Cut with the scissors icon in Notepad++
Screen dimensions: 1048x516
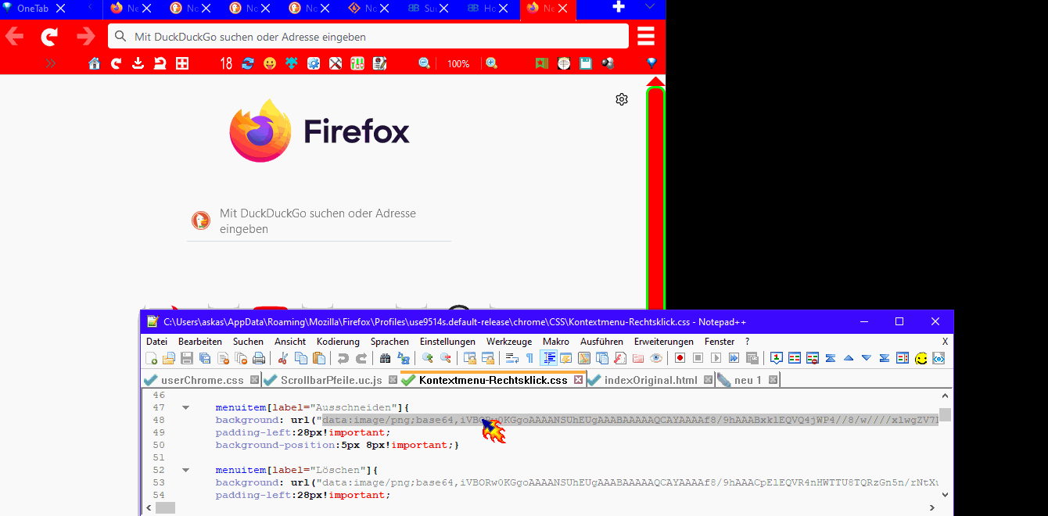click(282, 358)
